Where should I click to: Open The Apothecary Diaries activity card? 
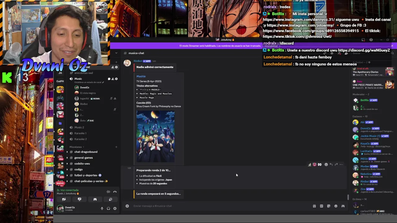(x=373, y=72)
